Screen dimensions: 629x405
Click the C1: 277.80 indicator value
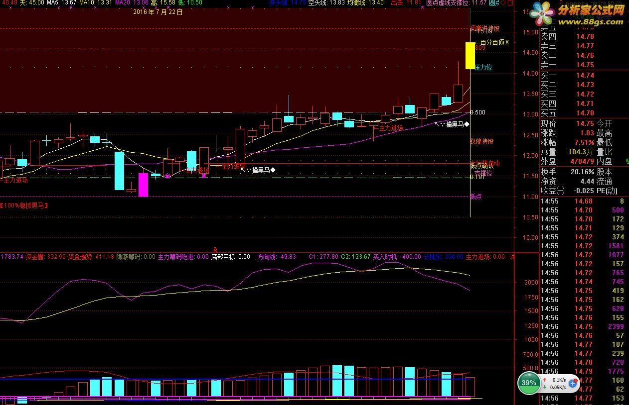323,257
